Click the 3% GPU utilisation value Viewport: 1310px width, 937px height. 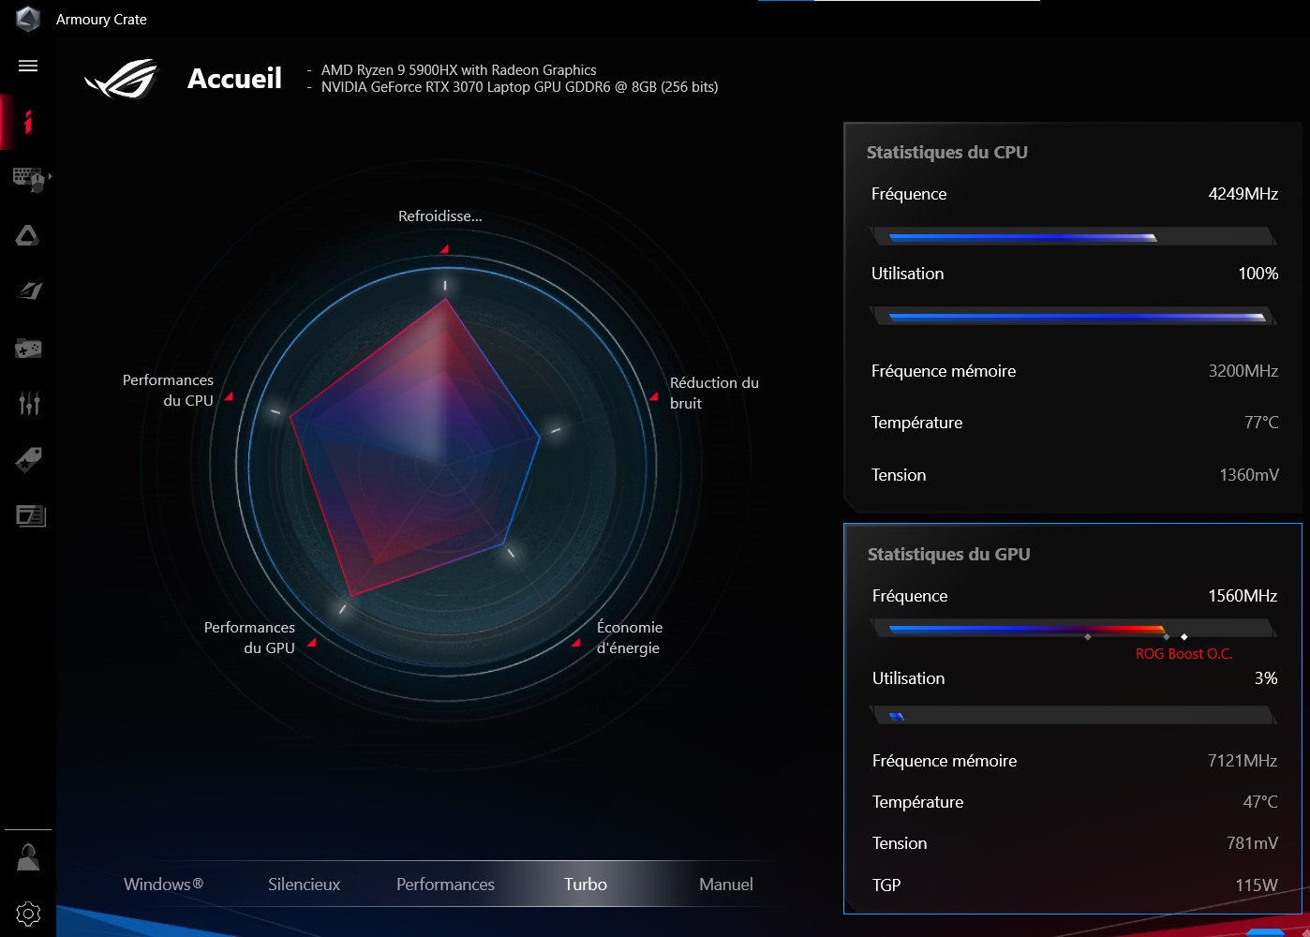pyautogui.click(x=1266, y=678)
